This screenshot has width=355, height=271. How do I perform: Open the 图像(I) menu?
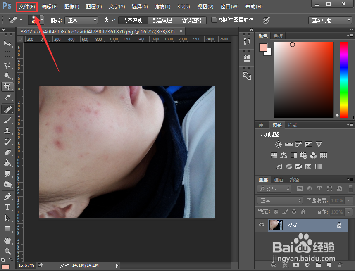tap(72, 7)
